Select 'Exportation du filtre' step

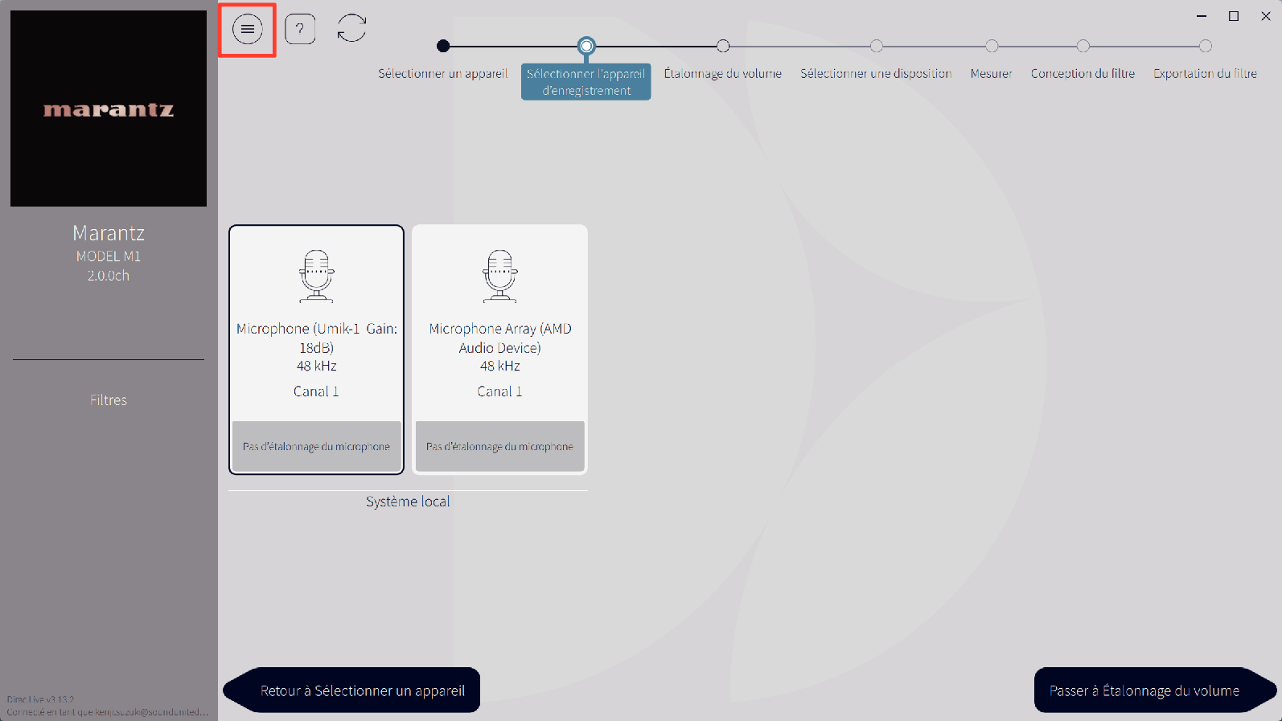point(1205,47)
